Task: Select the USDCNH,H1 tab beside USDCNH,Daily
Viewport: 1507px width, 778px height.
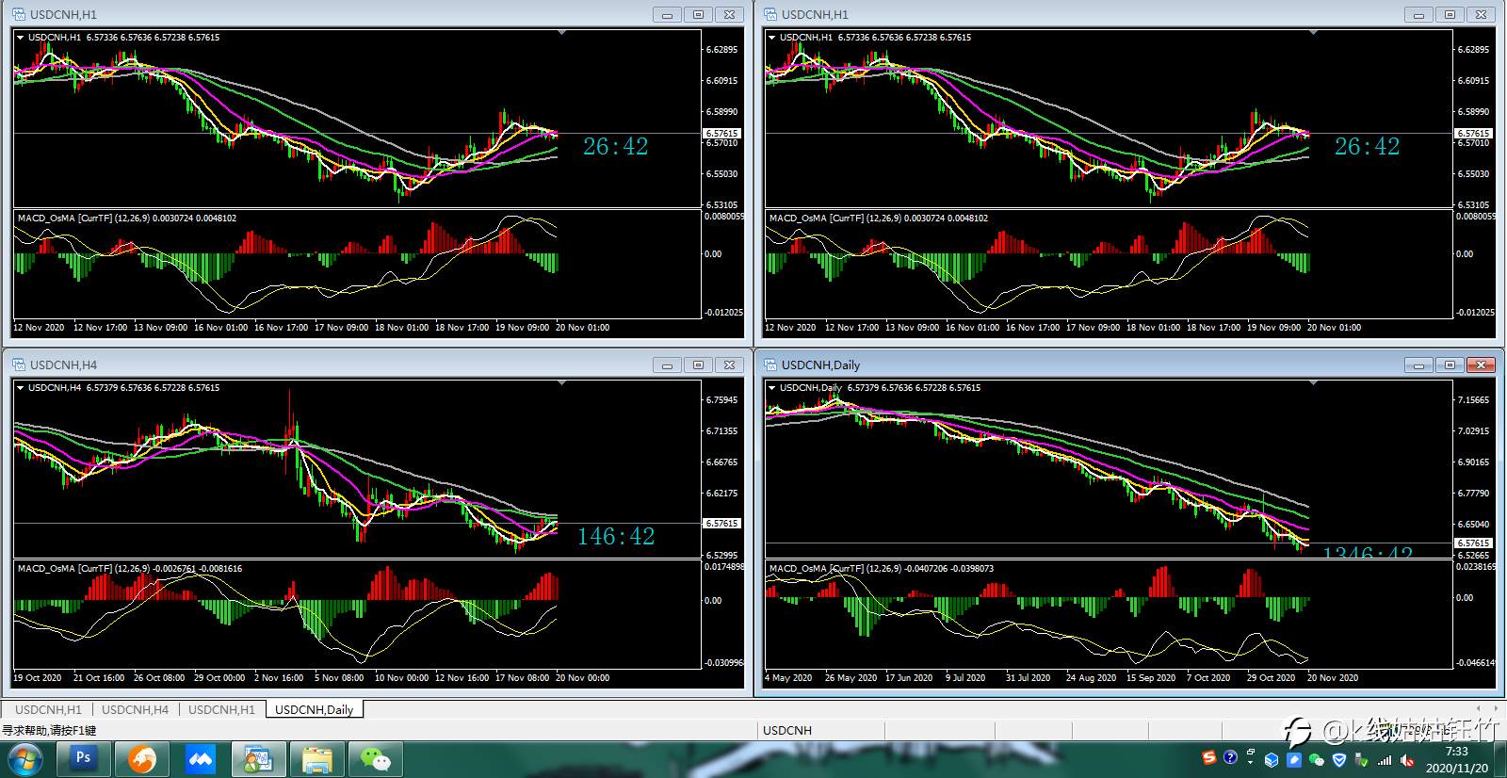Action: pos(221,709)
